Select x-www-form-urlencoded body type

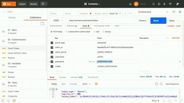coord(66,32)
